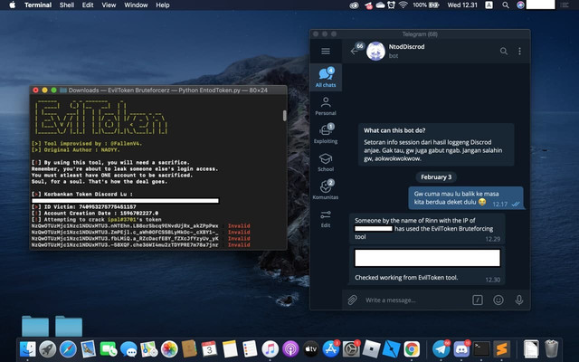Open the Window menu
The height and width of the screenshot is (362, 579).
136,5
